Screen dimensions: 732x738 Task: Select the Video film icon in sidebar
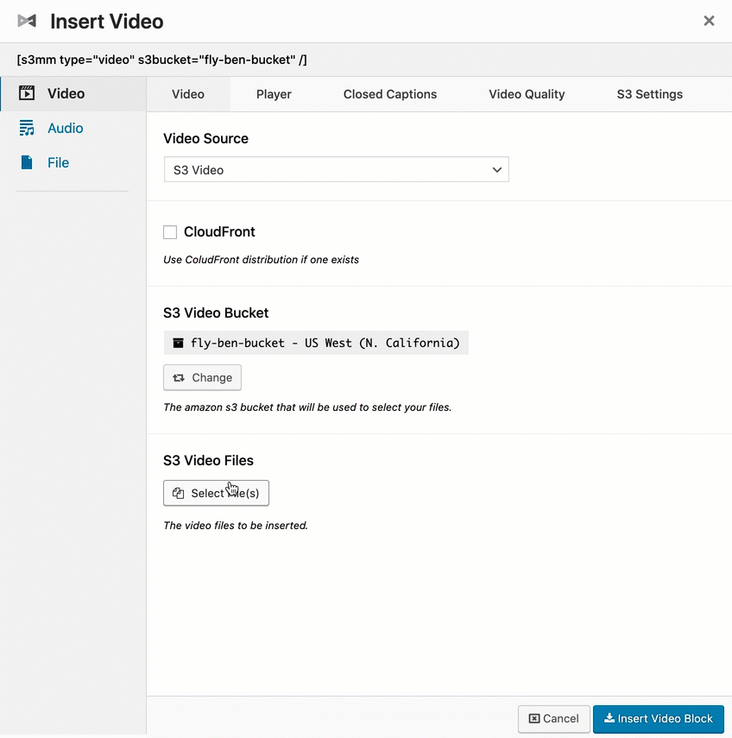pos(27,93)
